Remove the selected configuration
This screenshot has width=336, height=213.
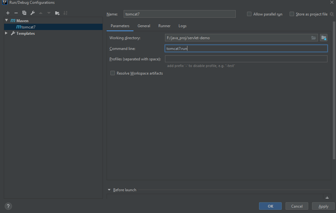click(16, 13)
